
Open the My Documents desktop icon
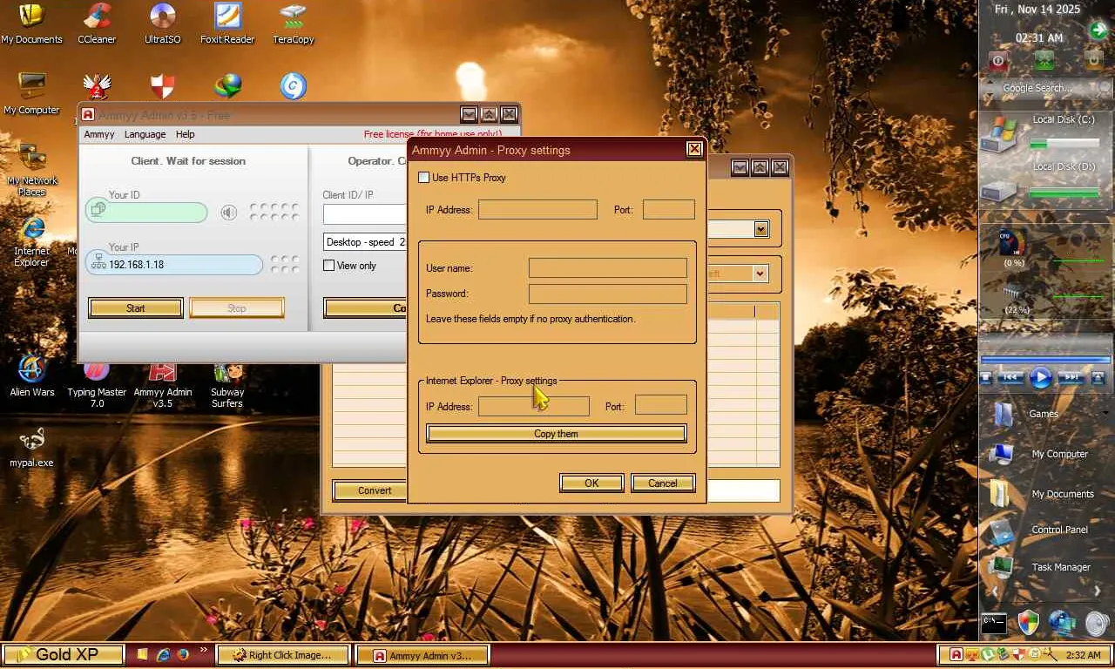pyautogui.click(x=31, y=24)
